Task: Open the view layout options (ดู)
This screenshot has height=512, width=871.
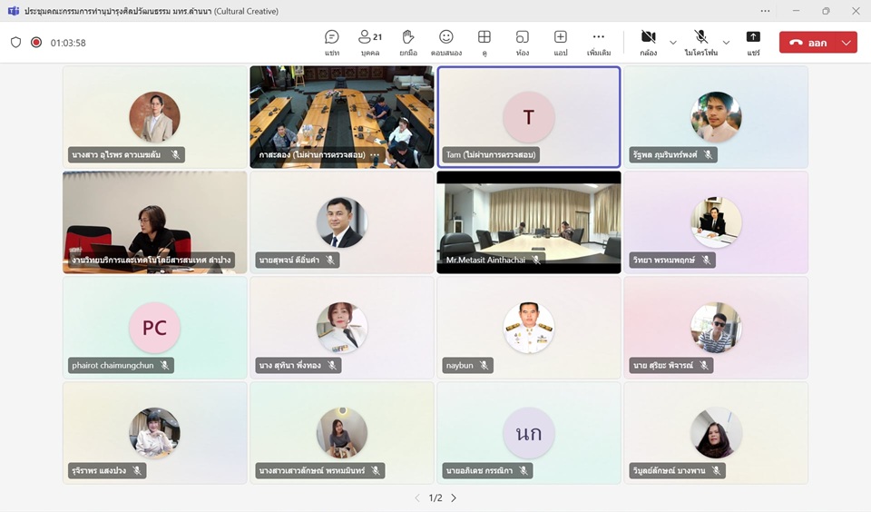Action: [x=484, y=42]
